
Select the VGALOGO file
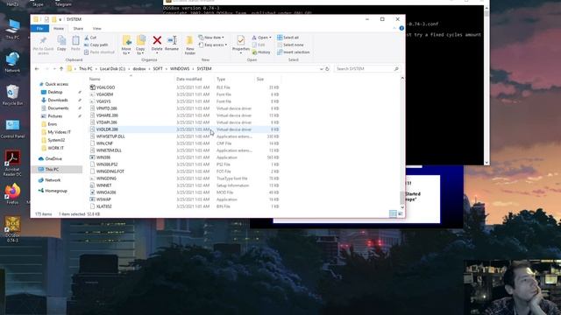tap(105, 87)
